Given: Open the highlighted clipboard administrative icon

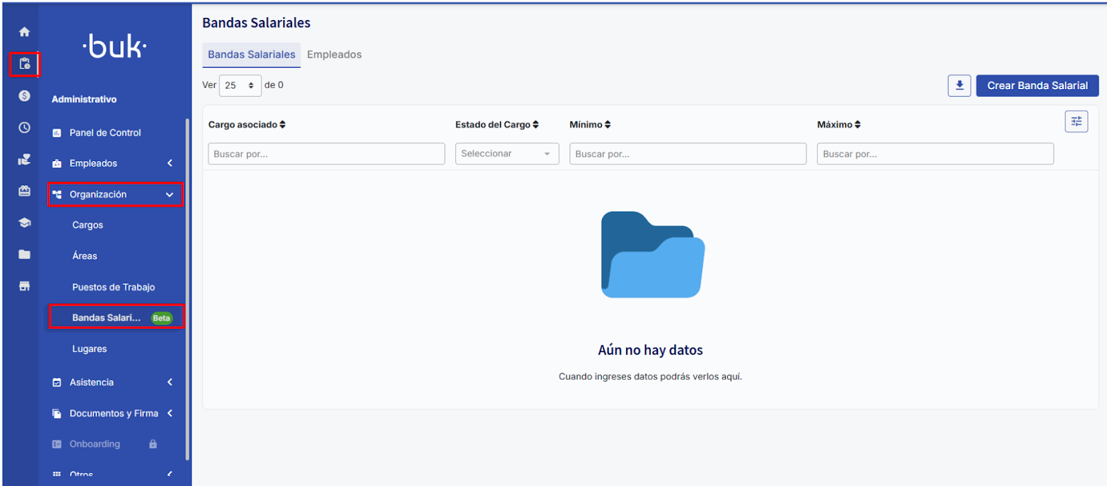Looking at the screenshot, I should [x=24, y=64].
